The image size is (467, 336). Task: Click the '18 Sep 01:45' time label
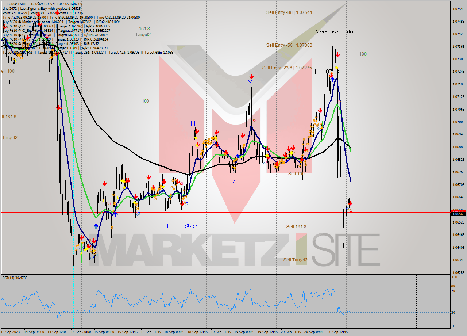pos(151,332)
